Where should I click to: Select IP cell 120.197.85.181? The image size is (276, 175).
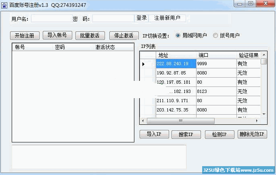point(176,82)
